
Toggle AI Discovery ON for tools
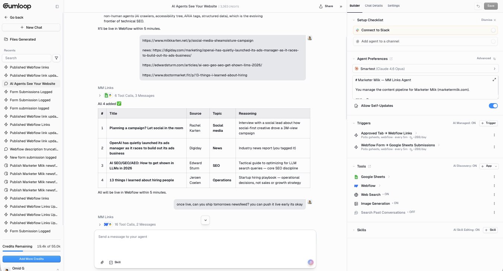pyautogui.click(x=465, y=166)
